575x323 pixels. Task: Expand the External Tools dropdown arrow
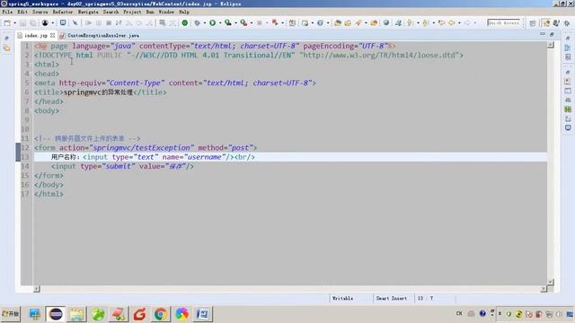252,23
